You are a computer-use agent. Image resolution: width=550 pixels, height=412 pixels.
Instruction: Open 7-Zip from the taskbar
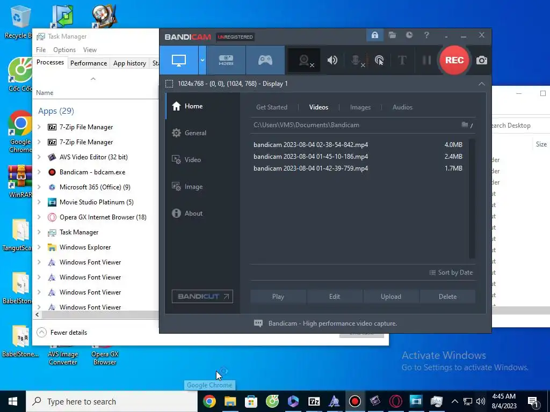point(314,401)
